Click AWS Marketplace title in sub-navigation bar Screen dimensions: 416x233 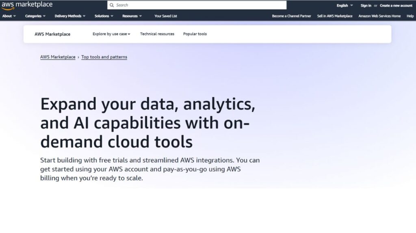pos(52,34)
